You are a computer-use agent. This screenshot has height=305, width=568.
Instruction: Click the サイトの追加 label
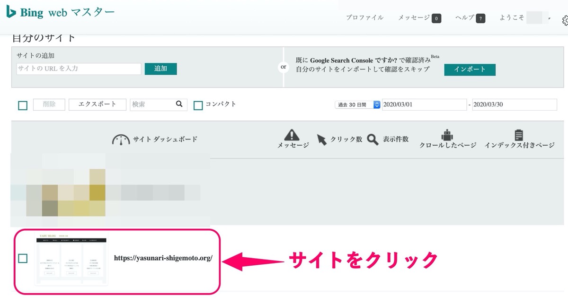pos(35,56)
